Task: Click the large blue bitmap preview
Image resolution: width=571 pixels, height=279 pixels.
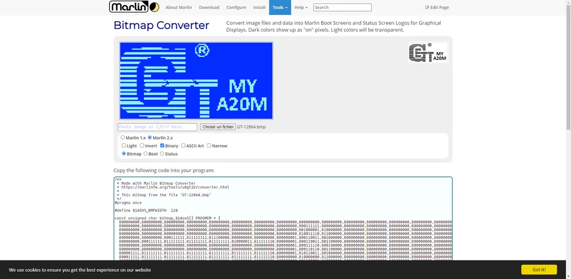Action: 196,80
